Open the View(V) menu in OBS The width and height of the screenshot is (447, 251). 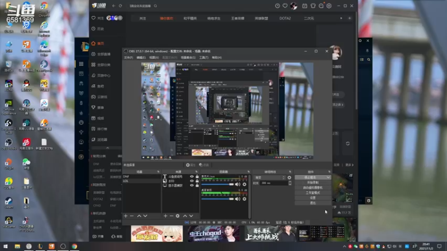(x=154, y=57)
